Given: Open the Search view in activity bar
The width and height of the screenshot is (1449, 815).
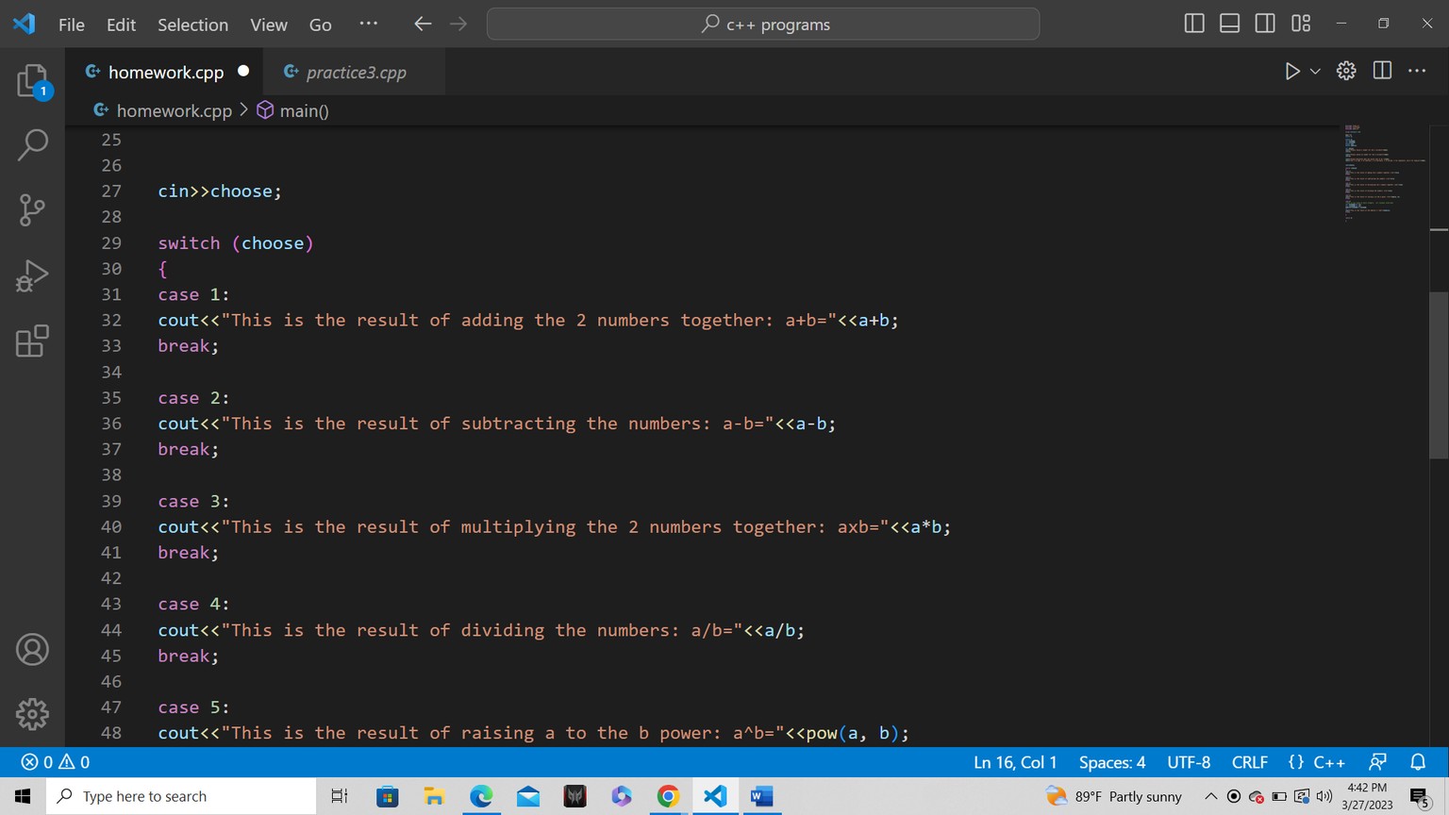Looking at the screenshot, I should pos(32,144).
